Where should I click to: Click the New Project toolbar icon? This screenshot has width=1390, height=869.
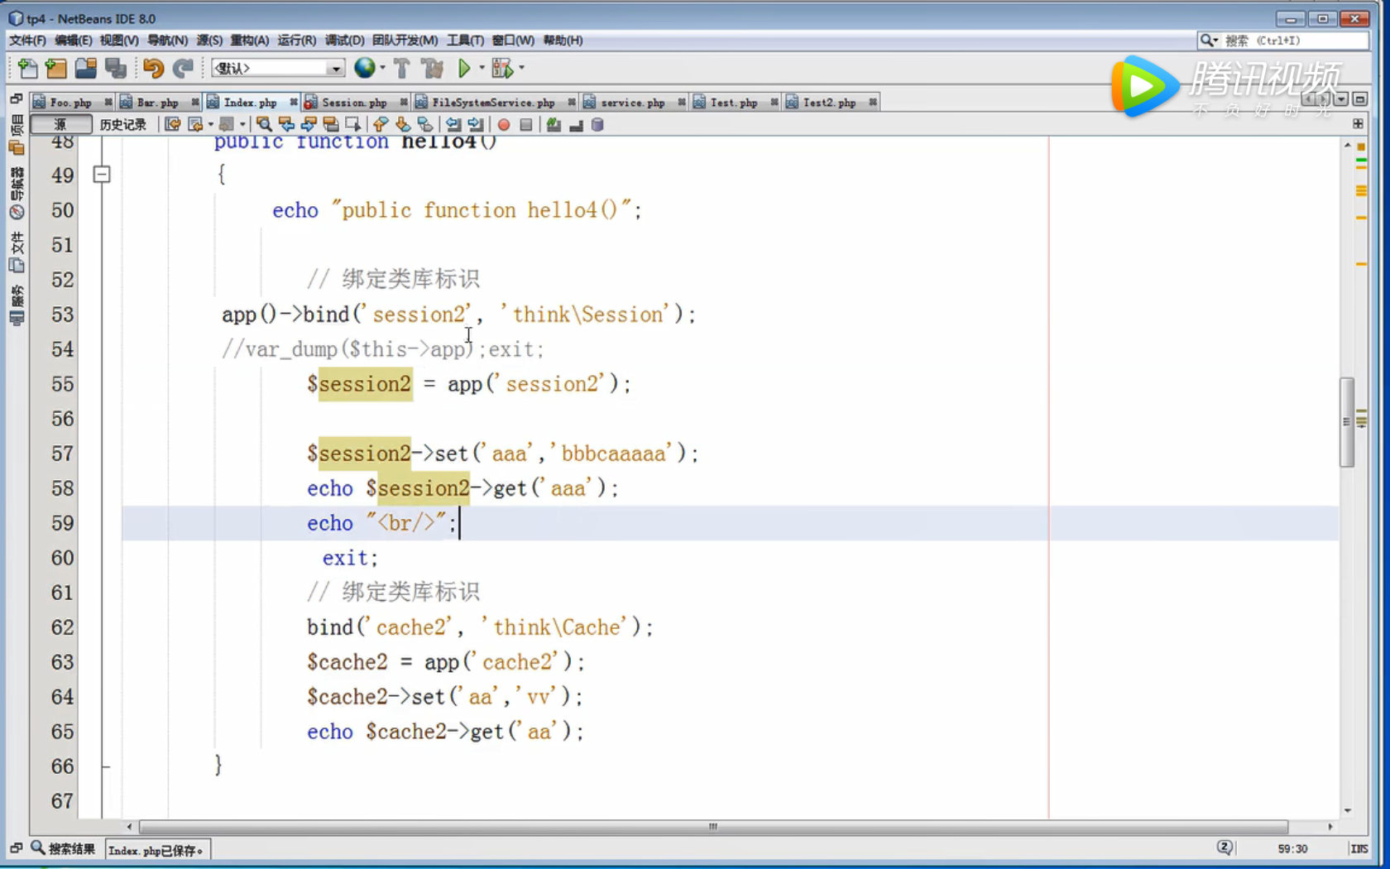click(56, 69)
